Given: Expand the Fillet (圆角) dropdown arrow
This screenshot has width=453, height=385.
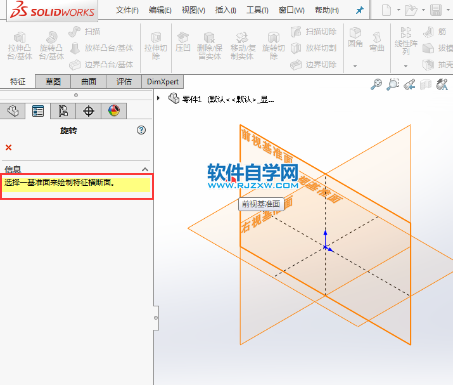Looking at the screenshot, I should [355, 66].
